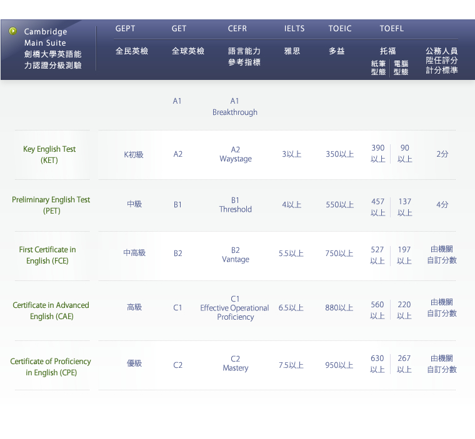Click the 全球英檢 subheader
The image size is (475, 439).
coord(188,51)
